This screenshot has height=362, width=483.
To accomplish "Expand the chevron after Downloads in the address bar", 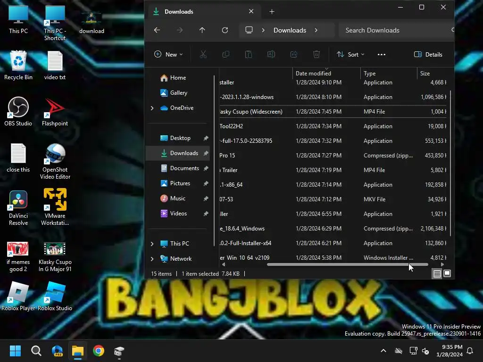I will [316, 30].
